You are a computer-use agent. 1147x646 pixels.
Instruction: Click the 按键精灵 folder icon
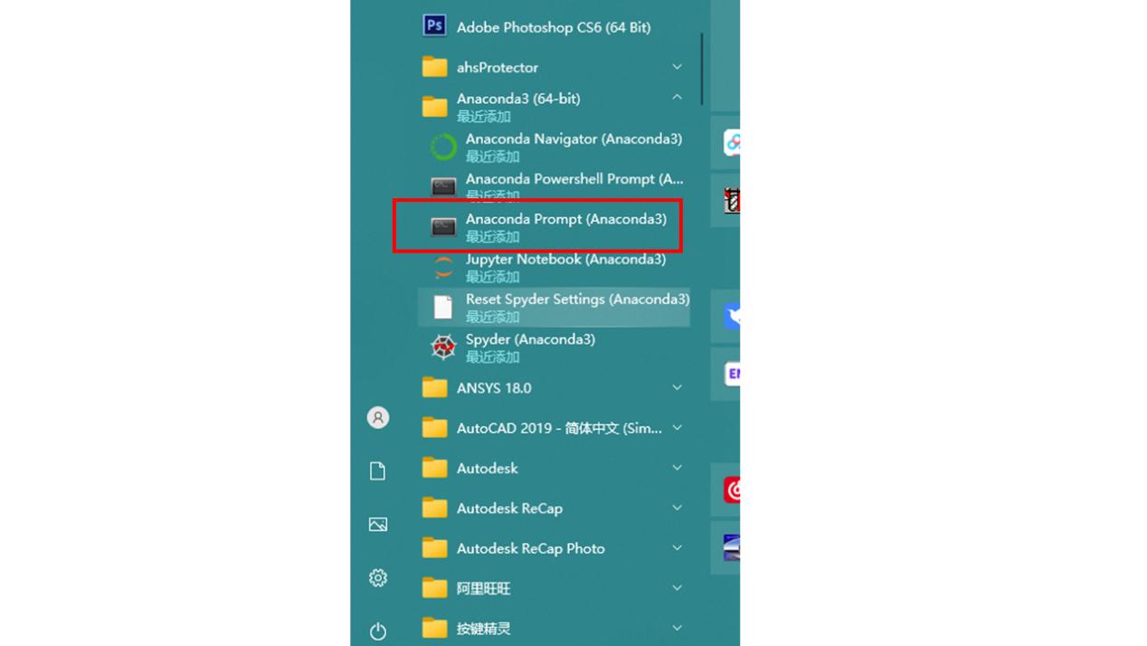point(434,628)
